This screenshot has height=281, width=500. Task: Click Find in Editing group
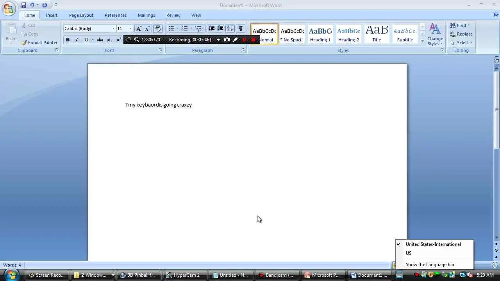(x=460, y=25)
